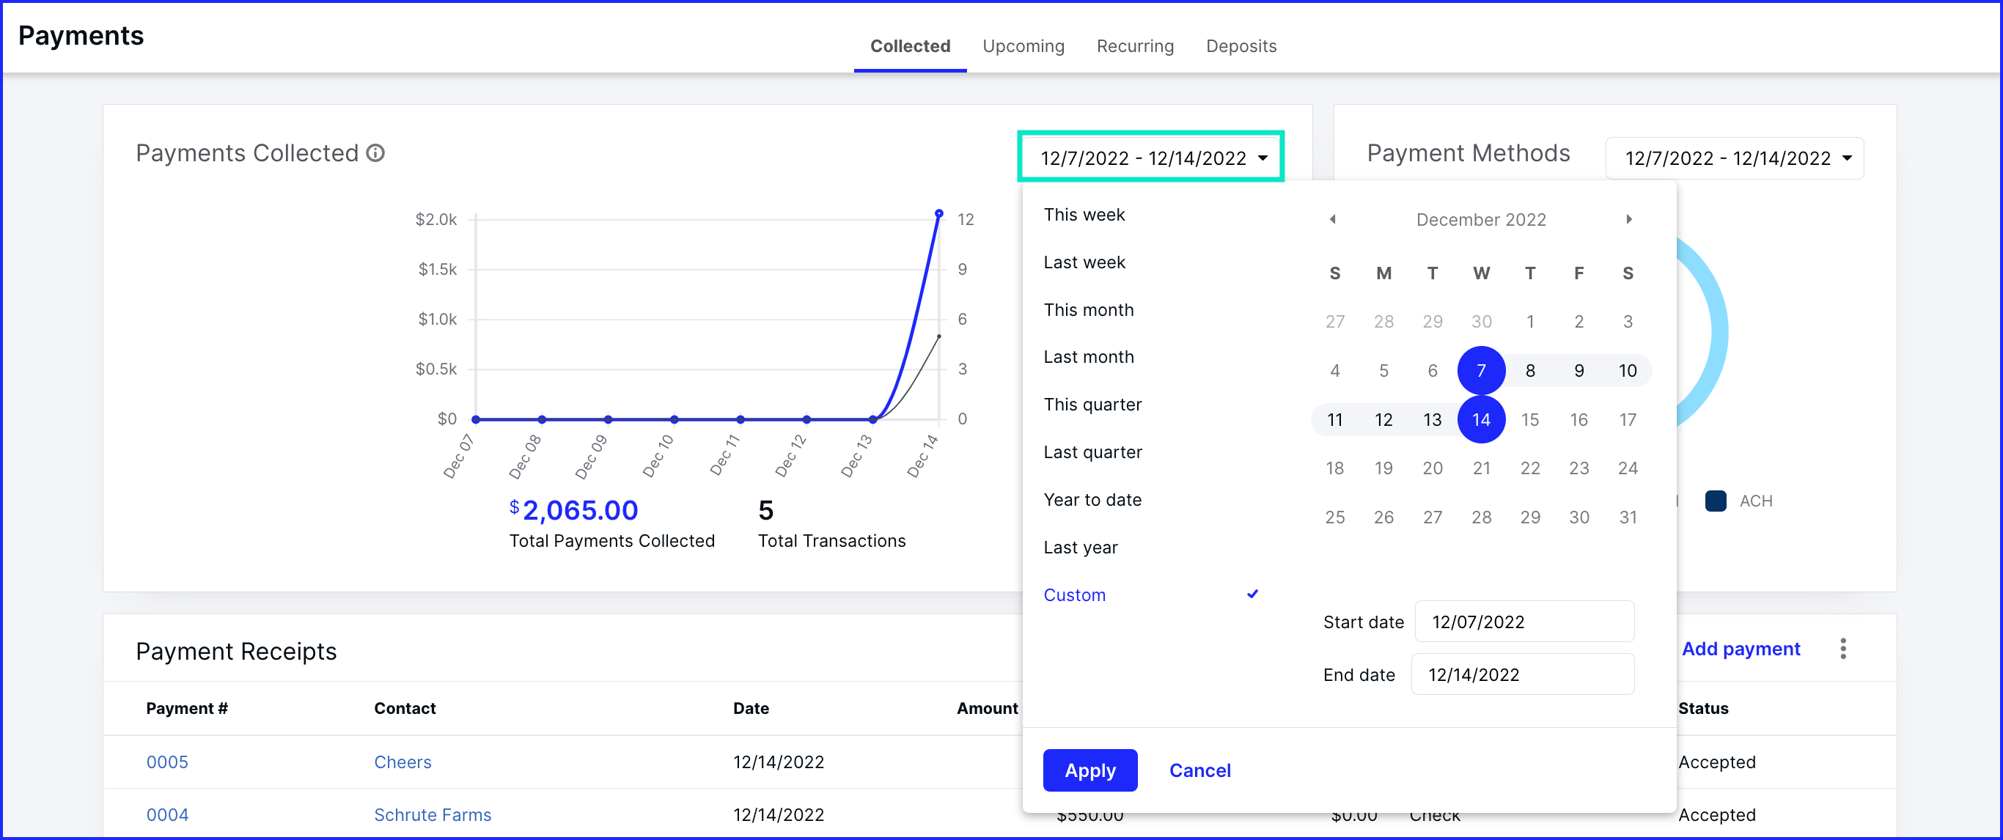
Task: Open Payment Methods date range dropdown
Action: 1734,158
